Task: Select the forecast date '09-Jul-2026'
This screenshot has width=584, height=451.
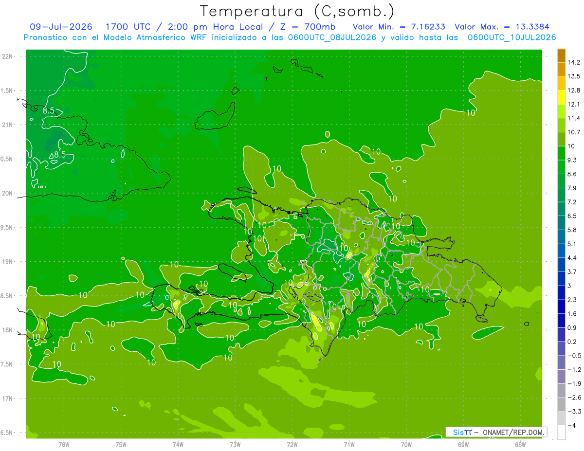Action: tap(61, 27)
